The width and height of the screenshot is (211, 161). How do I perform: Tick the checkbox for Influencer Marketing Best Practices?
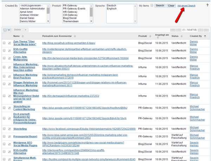(4, 77)
